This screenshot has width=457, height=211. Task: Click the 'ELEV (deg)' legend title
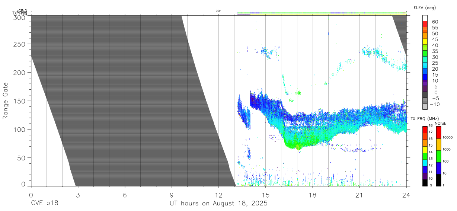tap(425, 7)
